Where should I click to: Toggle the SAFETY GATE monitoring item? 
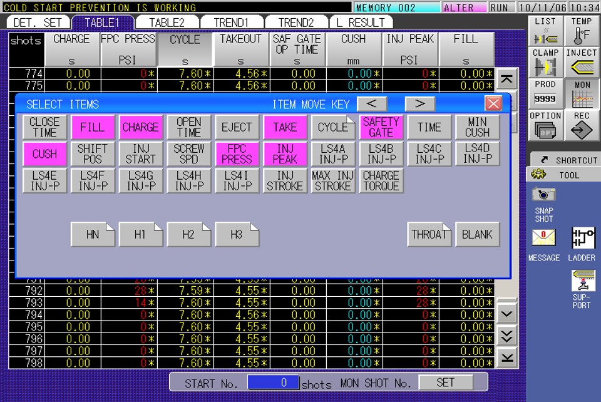[381, 127]
